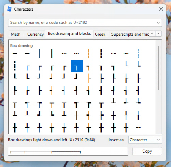The image size is (171, 167).
Task: Open the Greek tab
Action: pyautogui.click(x=100, y=34)
